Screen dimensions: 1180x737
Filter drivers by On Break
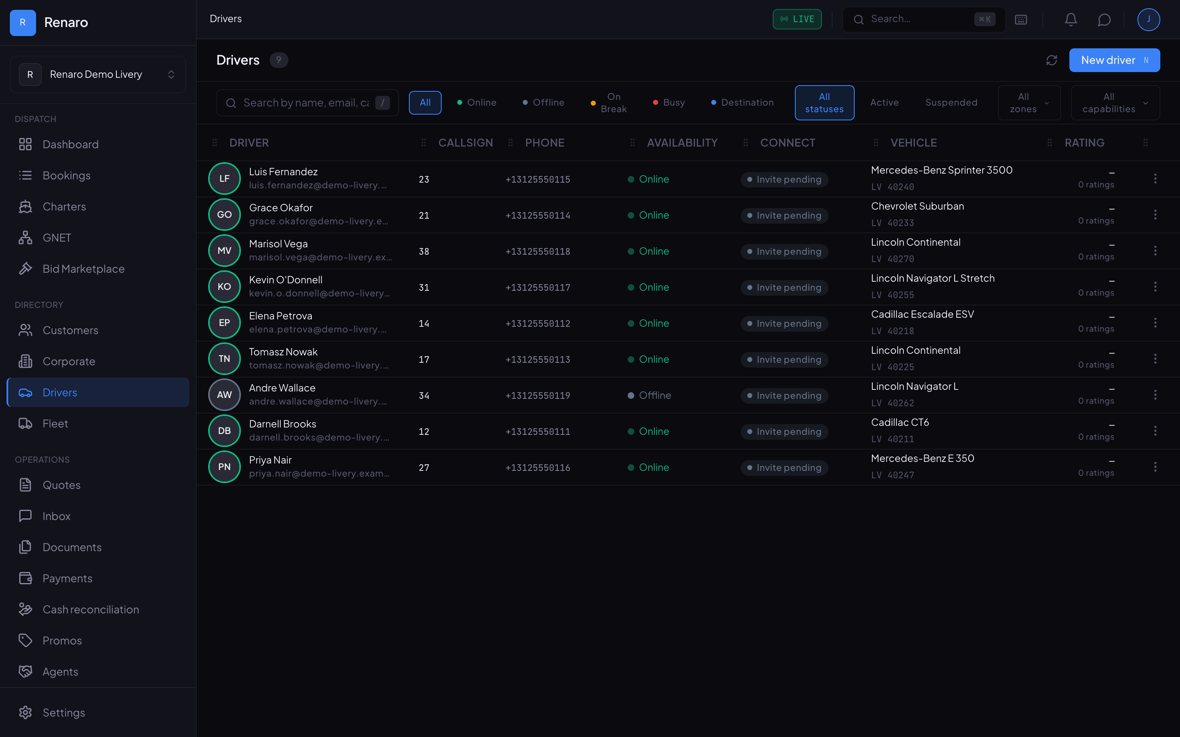tap(608, 103)
